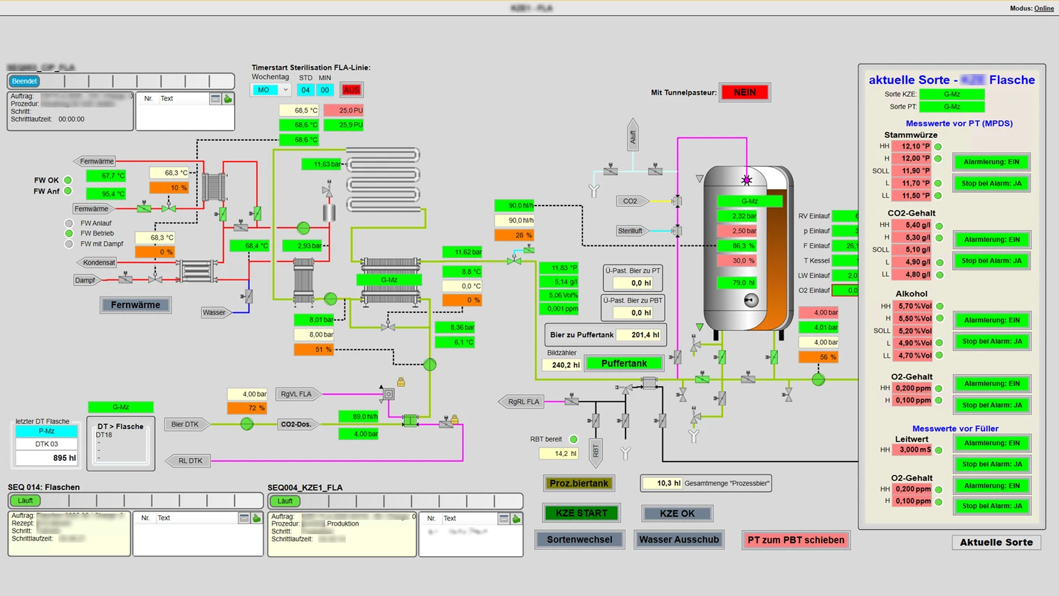The height and width of the screenshot is (596, 1059).
Task: Click the pump on the red heating loop
Action: pos(303,228)
